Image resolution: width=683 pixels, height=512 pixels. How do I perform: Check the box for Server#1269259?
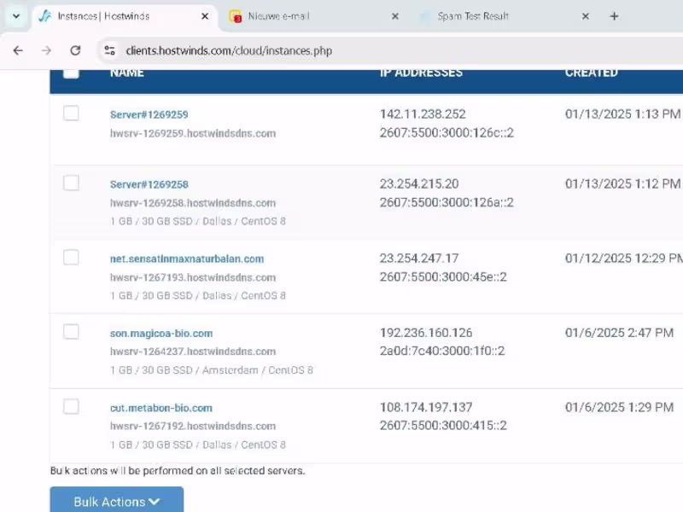pyautogui.click(x=71, y=113)
